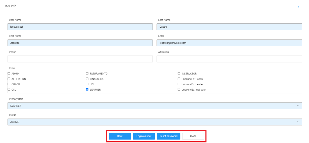
Task: Enable the UnboundEd: Coach checkbox
Action: (x=179, y=79)
